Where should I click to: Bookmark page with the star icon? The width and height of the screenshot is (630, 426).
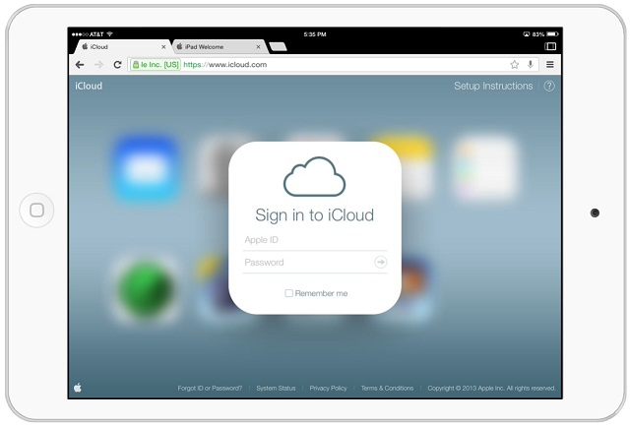coord(514,65)
